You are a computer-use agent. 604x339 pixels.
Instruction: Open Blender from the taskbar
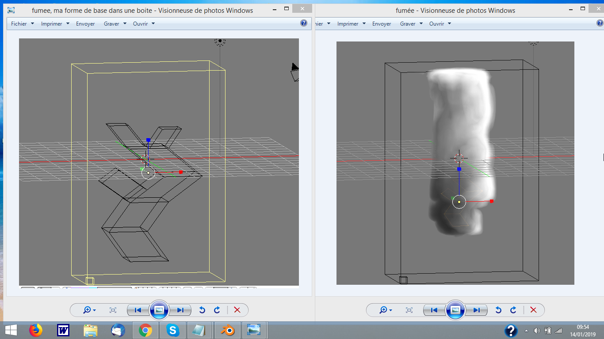[228, 330]
